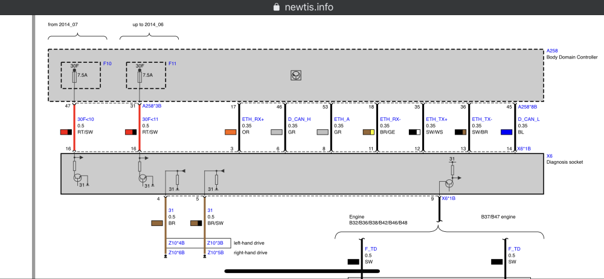Viewport: 604px width, 279px height.
Task: Click the ETH_RX+ signal link
Action: [253, 119]
